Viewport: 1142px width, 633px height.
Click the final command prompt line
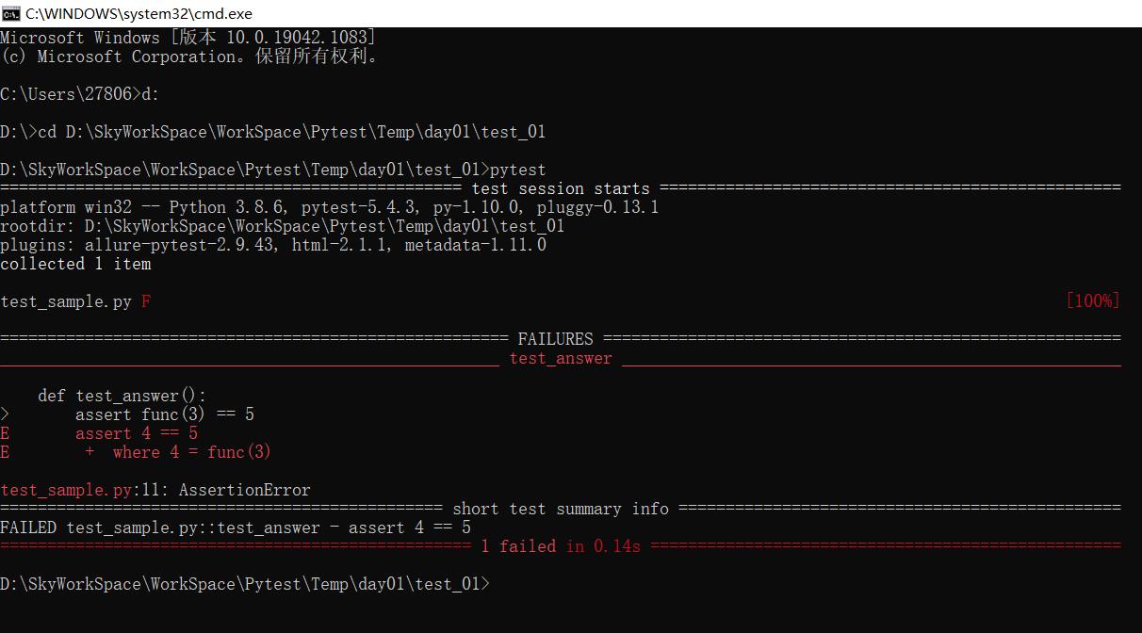click(245, 584)
